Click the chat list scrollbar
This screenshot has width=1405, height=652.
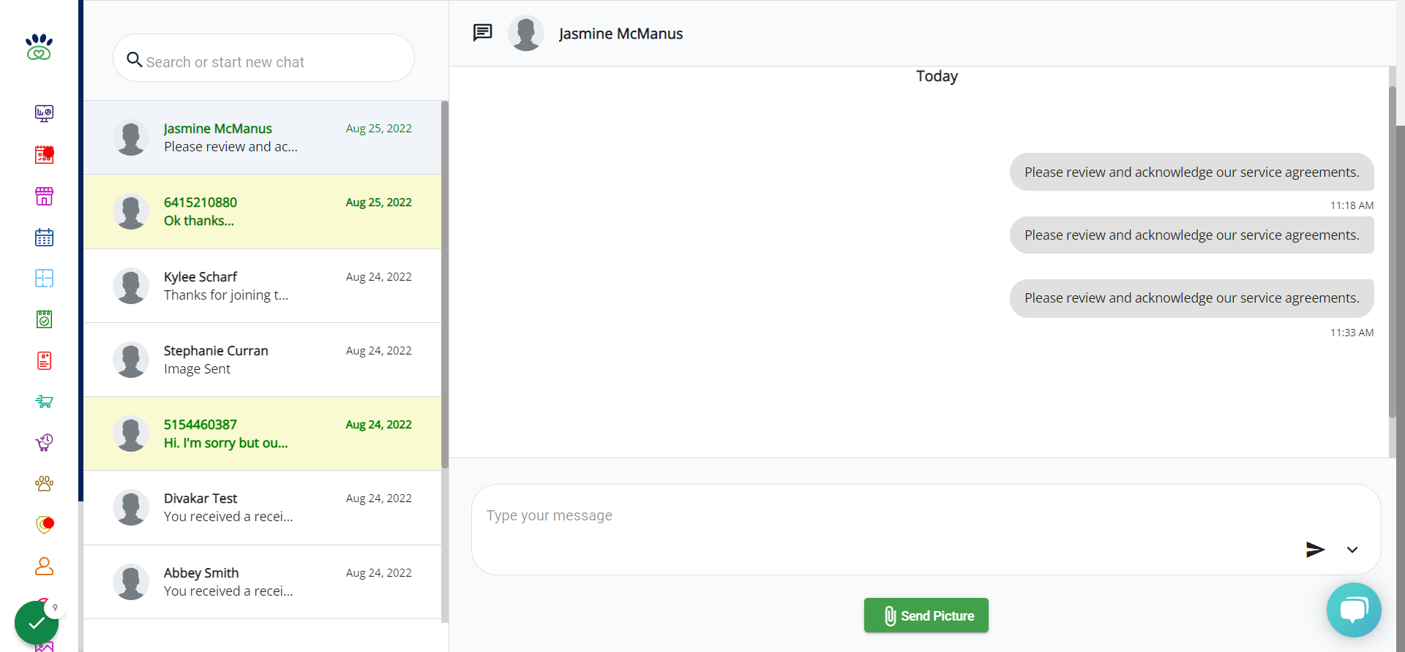(x=445, y=285)
